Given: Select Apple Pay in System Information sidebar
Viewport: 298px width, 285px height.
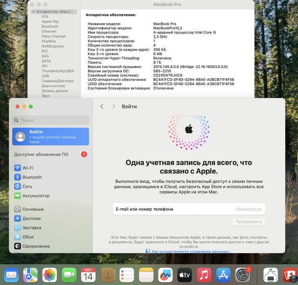Looking at the screenshot, I should pyautogui.click(x=50, y=22).
